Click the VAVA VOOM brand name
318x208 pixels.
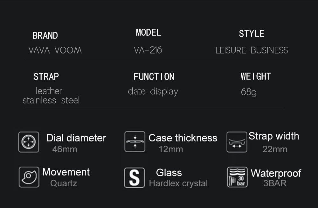click(x=55, y=50)
